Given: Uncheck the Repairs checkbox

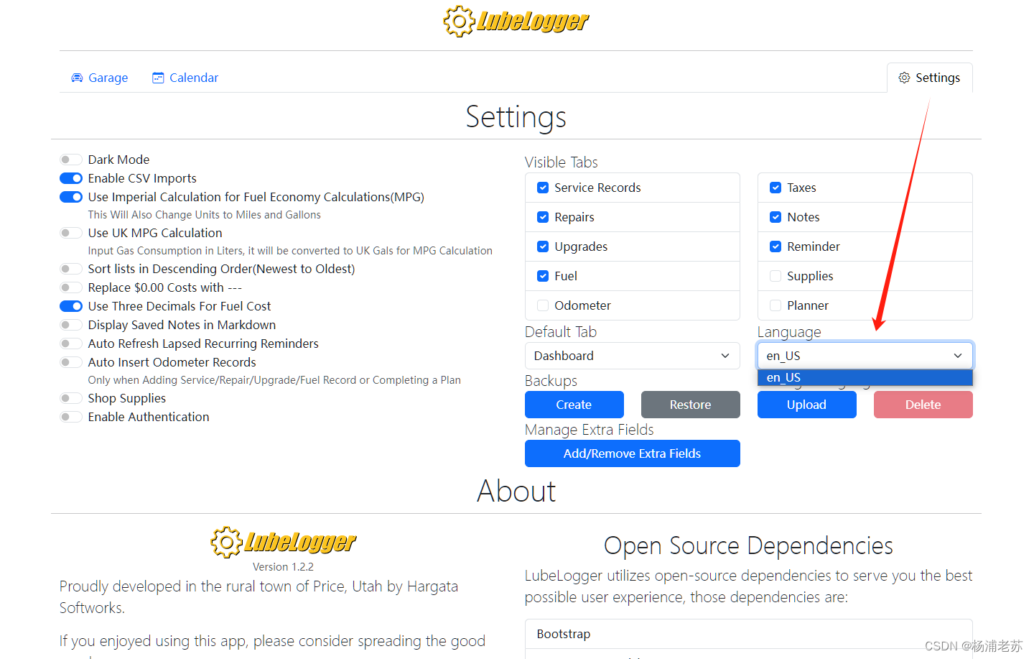Looking at the screenshot, I should coord(543,217).
